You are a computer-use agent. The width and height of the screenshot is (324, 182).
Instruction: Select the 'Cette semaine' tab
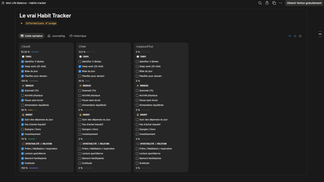(32, 36)
